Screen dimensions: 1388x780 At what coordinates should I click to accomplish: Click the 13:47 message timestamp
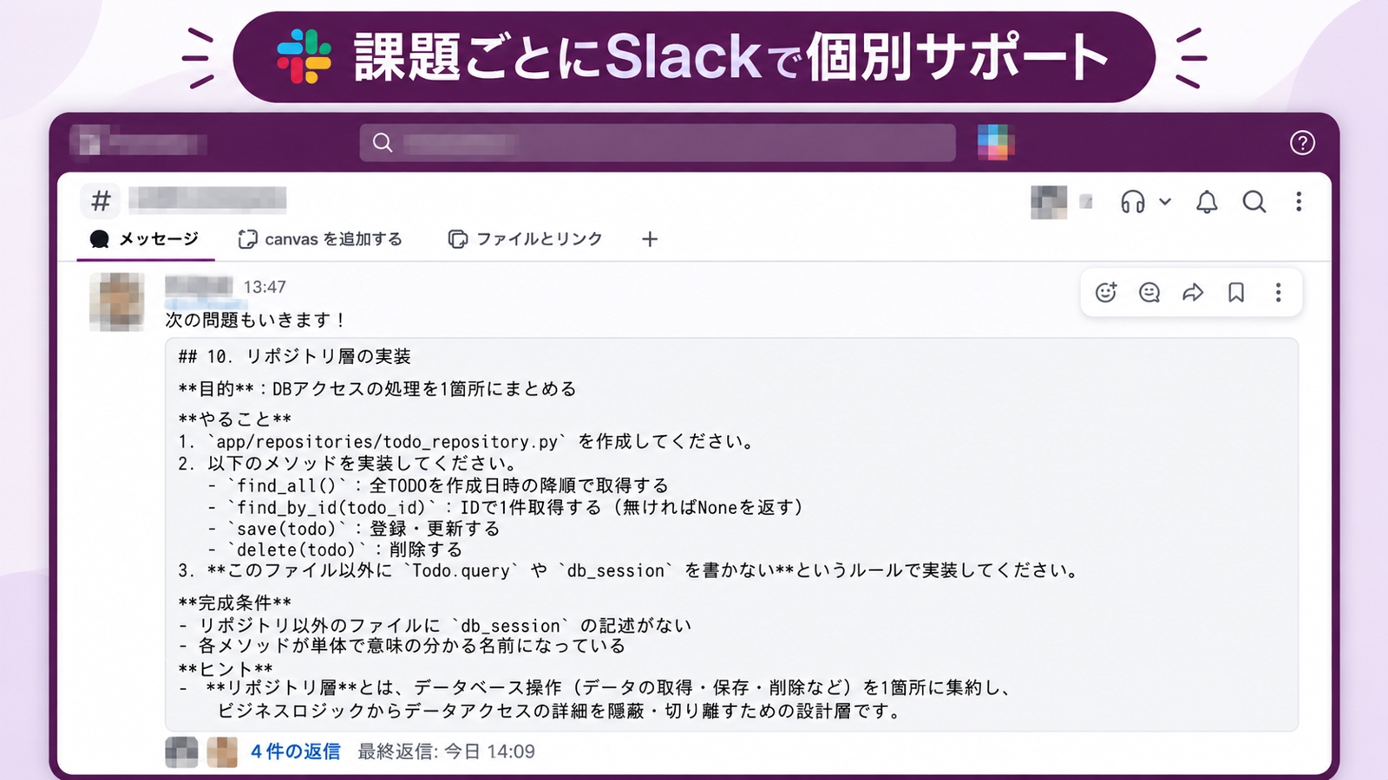265,287
